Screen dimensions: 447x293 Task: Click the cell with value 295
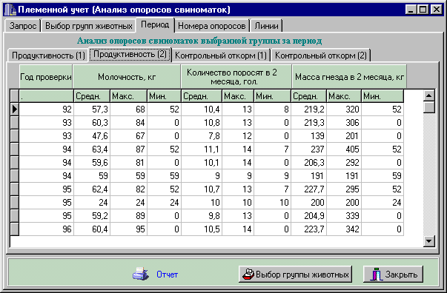tap(344, 189)
